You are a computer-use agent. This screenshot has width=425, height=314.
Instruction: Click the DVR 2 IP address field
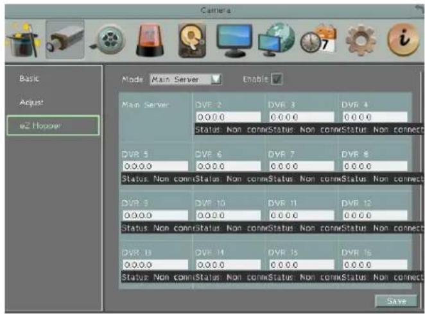[x=228, y=117]
